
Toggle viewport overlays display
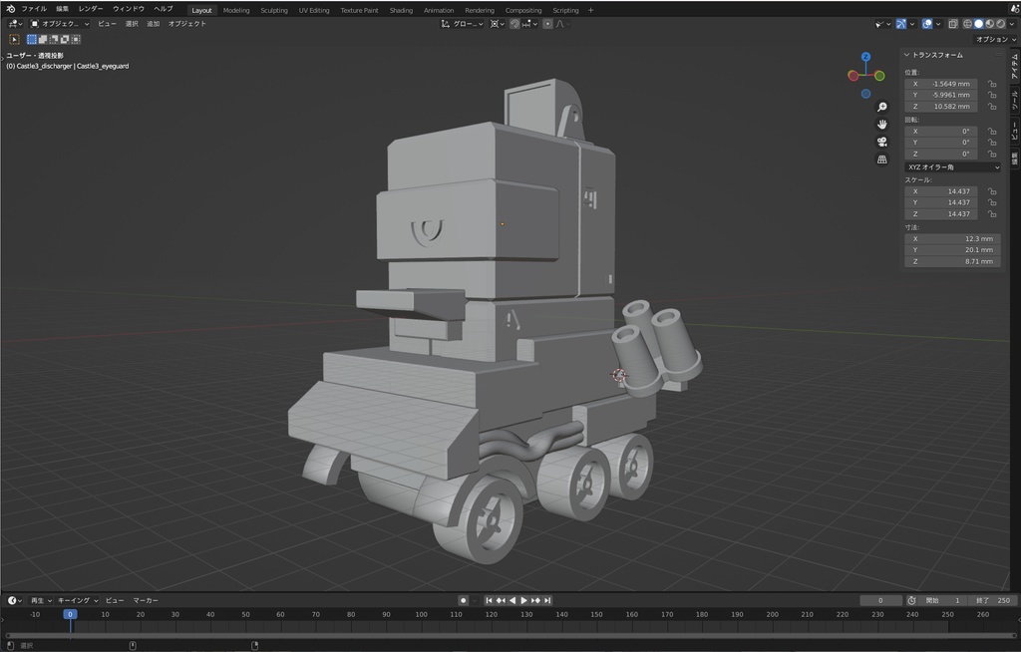coord(927,24)
